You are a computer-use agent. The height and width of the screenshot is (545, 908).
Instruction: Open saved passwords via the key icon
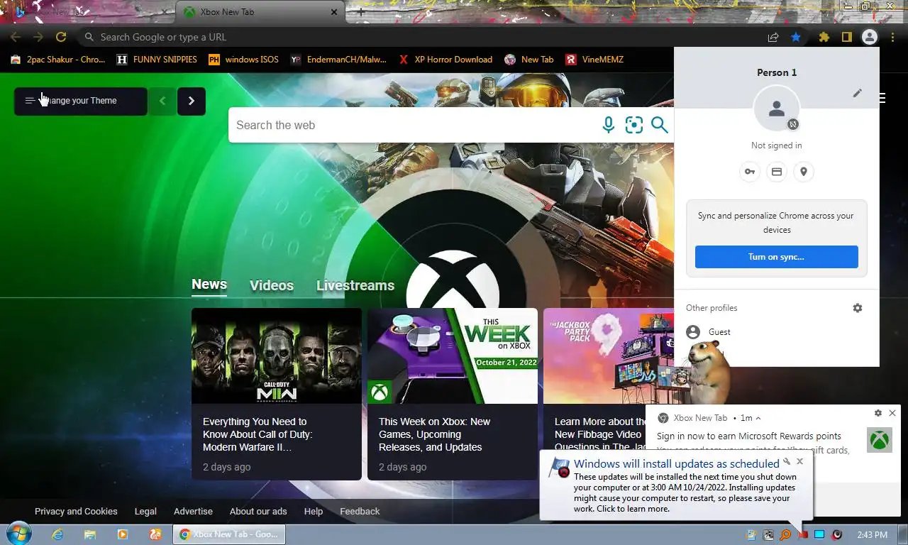point(750,172)
